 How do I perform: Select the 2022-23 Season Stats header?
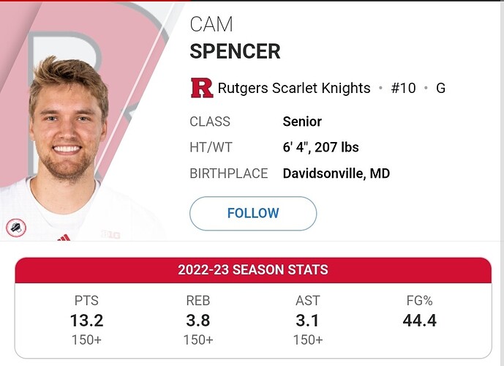(x=252, y=270)
